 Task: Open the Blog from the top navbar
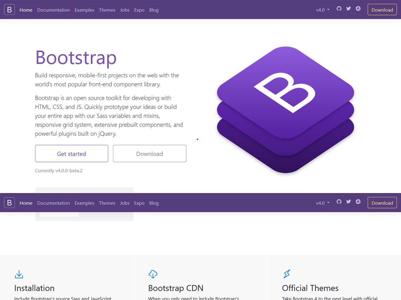[154, 10]
